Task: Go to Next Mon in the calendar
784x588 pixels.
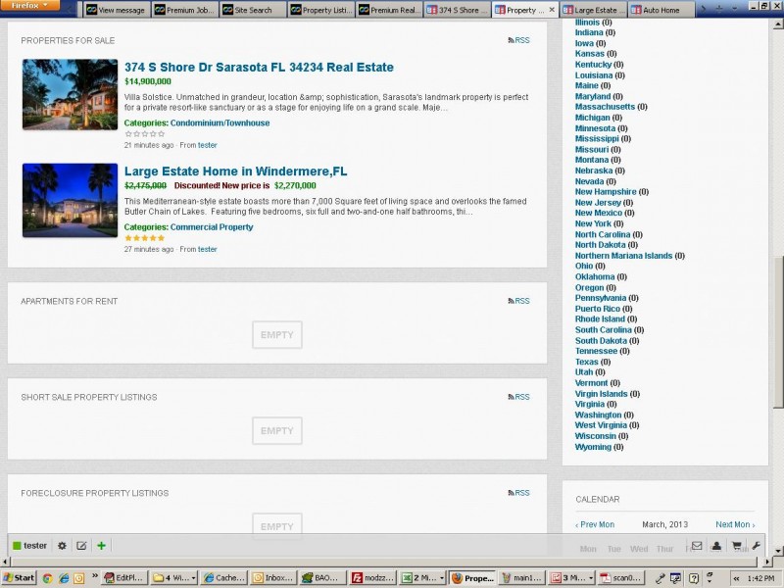Action: tap(735, 524)
